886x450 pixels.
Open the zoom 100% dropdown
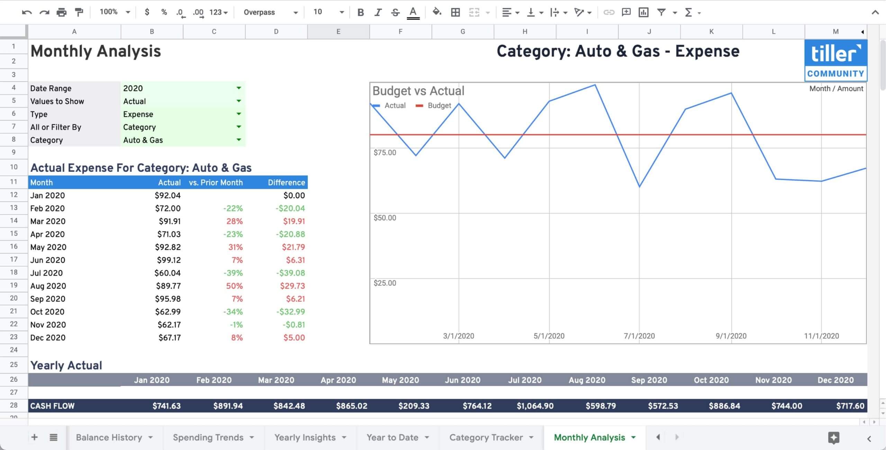click(x=115, y=12)
